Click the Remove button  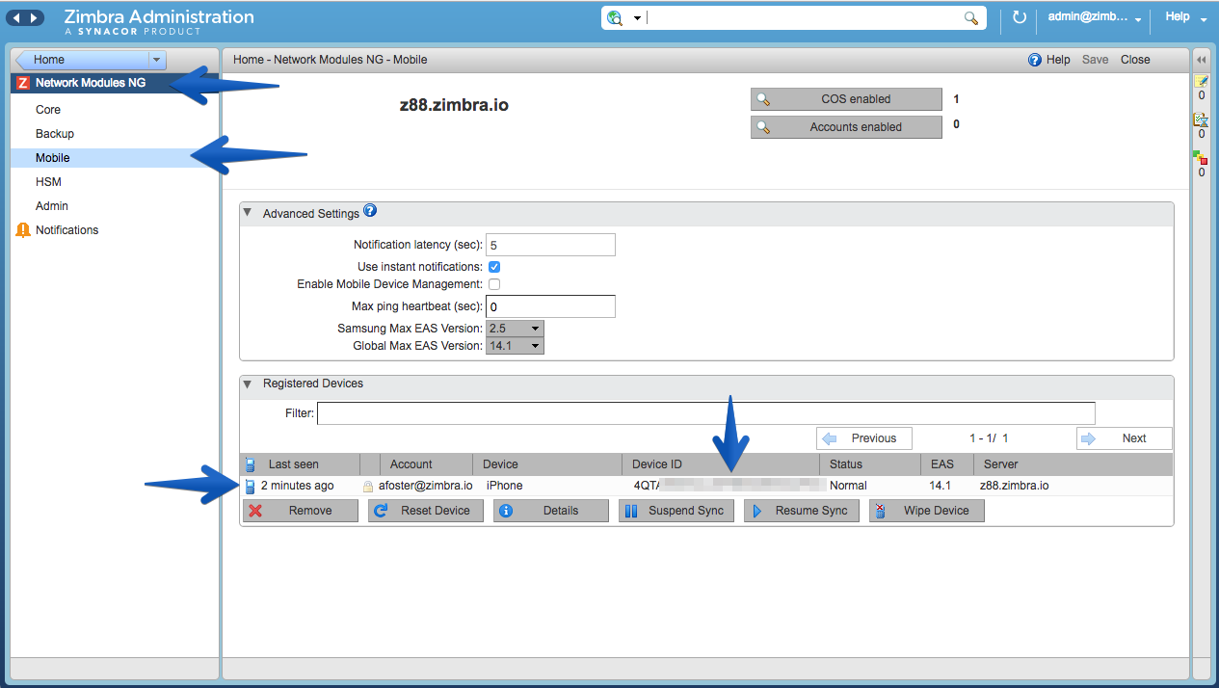(x=301, y=511)
